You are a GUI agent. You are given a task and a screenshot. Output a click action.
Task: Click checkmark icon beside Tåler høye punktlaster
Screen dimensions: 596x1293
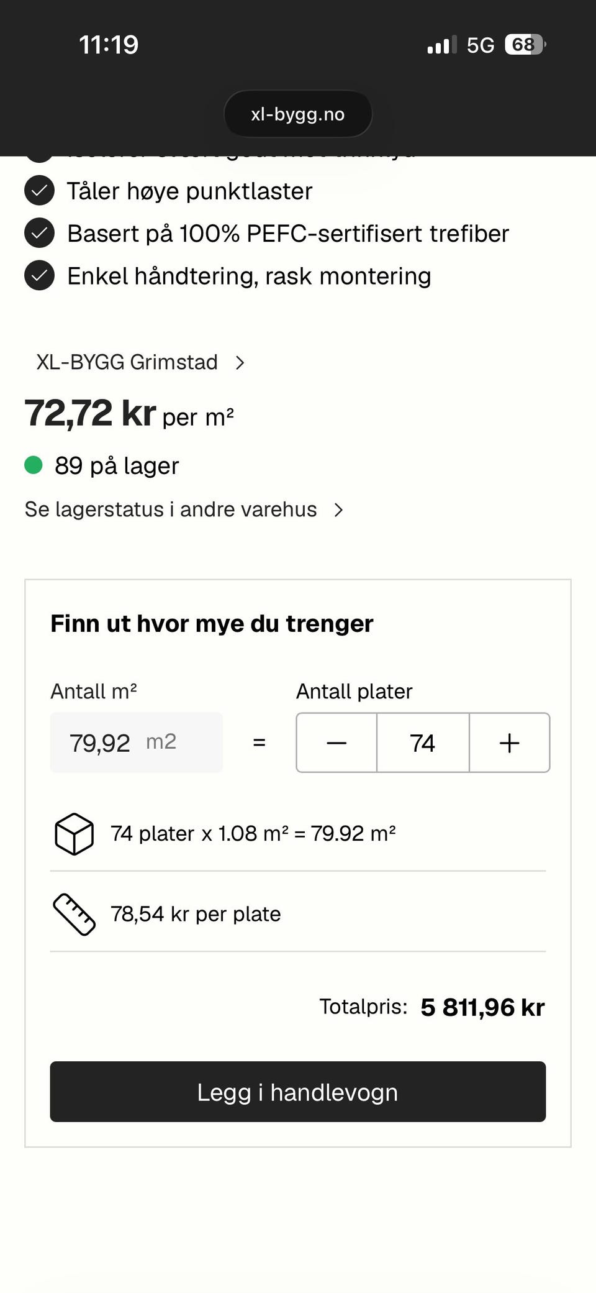pos(39,191)
